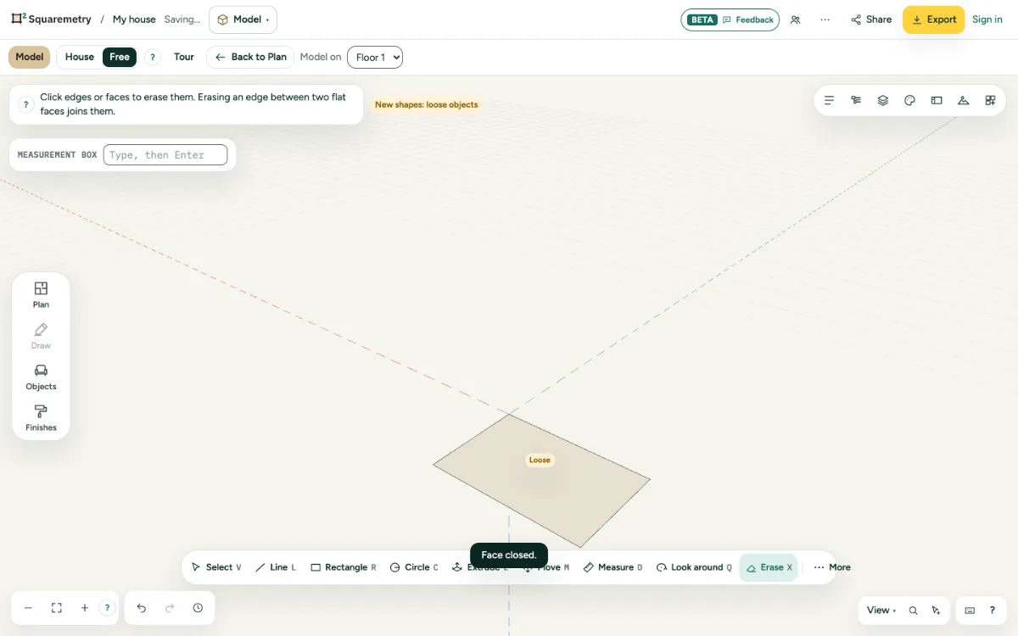Open the Model dropdown in header
The image size is (1018, 636).
[x=243, y=20]
